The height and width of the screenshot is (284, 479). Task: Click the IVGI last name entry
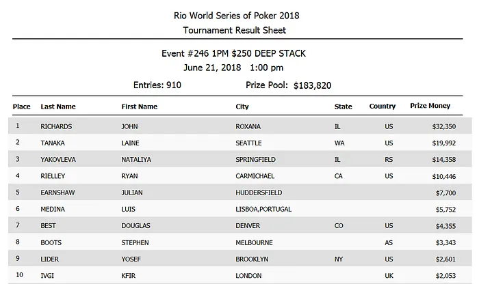click(x=48, y=276)
